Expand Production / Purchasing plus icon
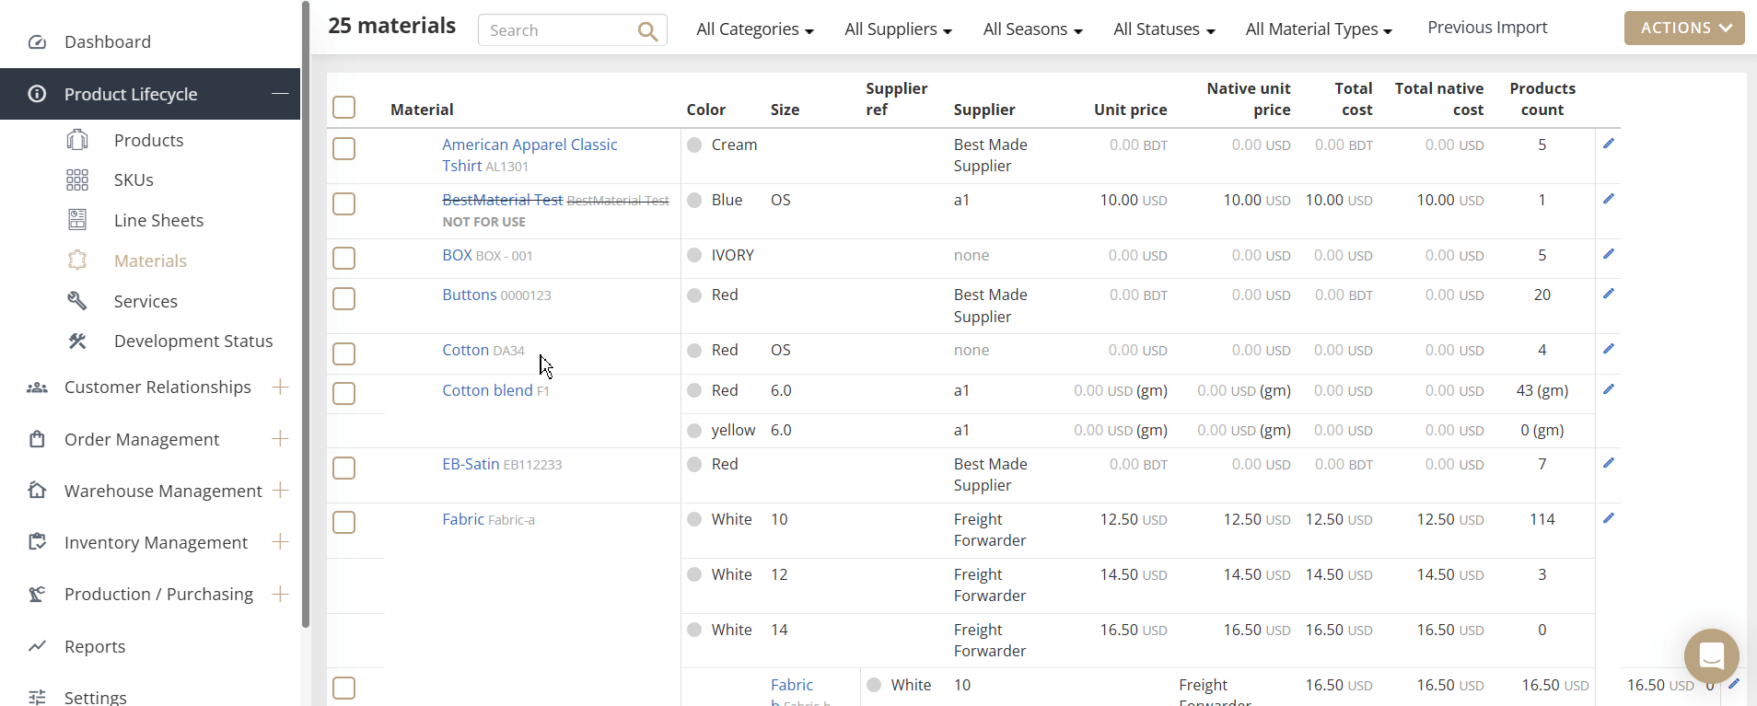Viewport: 1757px width, 706px height. point(281,594)
